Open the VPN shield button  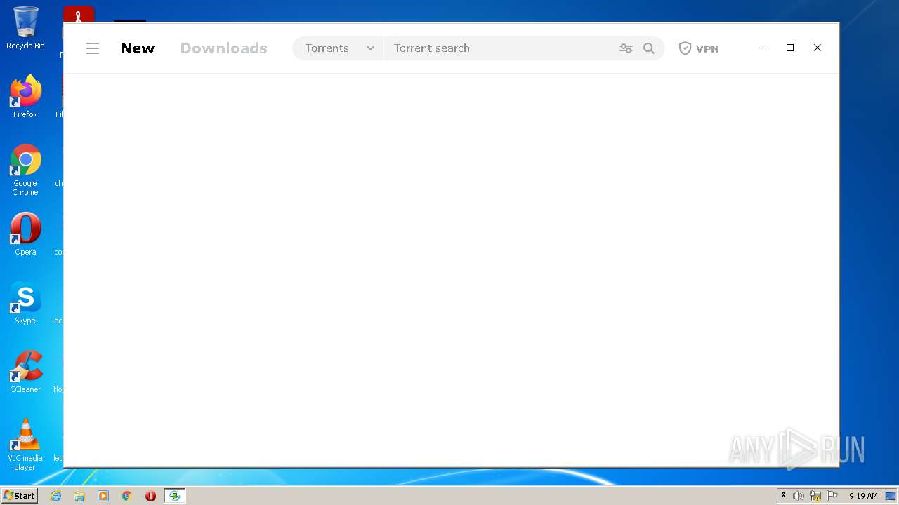(x=699, y=48)
